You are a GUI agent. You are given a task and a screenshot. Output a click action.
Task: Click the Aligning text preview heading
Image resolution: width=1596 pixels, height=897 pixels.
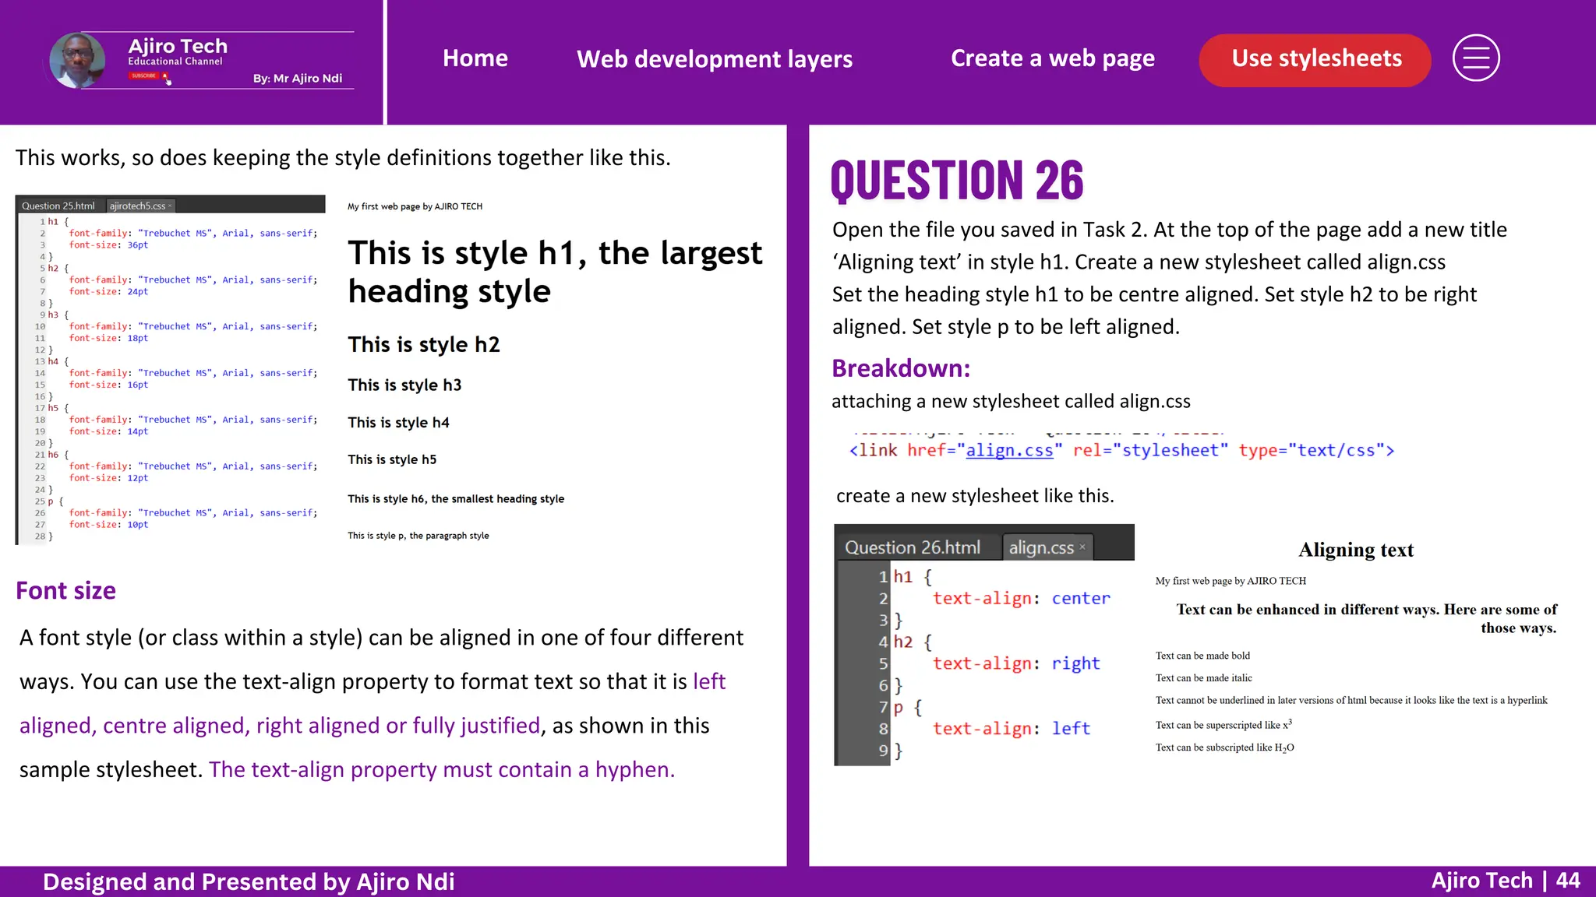tap(1355, 550)
